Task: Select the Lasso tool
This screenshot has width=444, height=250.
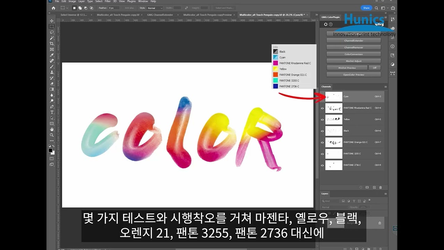Action: 52,32
